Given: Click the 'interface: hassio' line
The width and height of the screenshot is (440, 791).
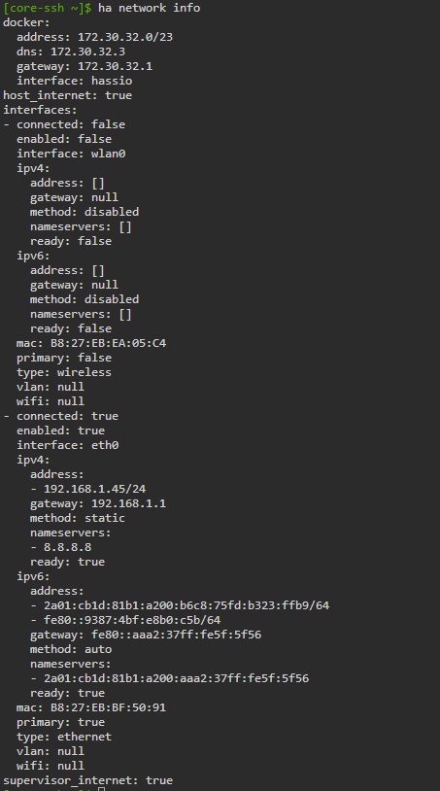Looking at the screenshot, I should [x=75, y=81].
